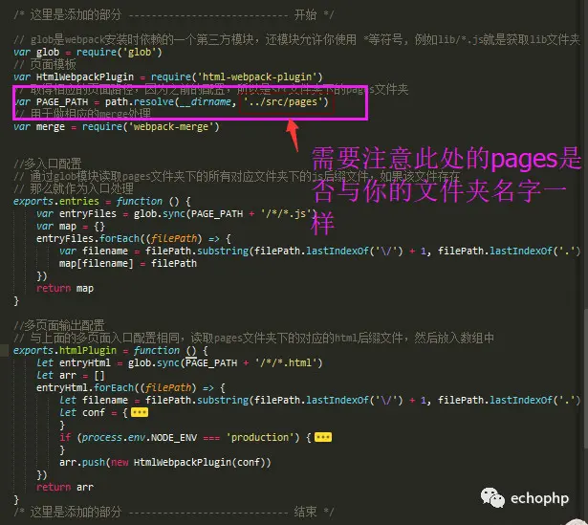Click 'entryFiles.forEach' loop line
The height and width of the screenshot is (525, 588).
134,238
